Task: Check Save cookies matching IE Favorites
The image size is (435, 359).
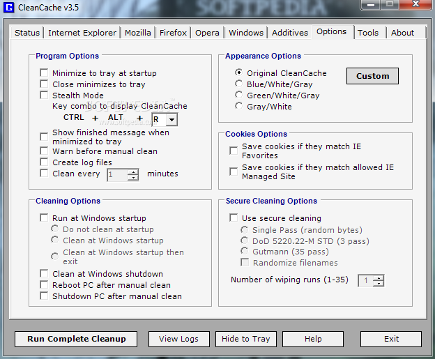Action: click(234, 151)
